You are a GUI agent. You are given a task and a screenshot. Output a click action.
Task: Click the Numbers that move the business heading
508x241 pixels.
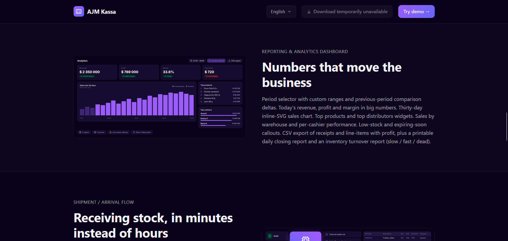332,75
